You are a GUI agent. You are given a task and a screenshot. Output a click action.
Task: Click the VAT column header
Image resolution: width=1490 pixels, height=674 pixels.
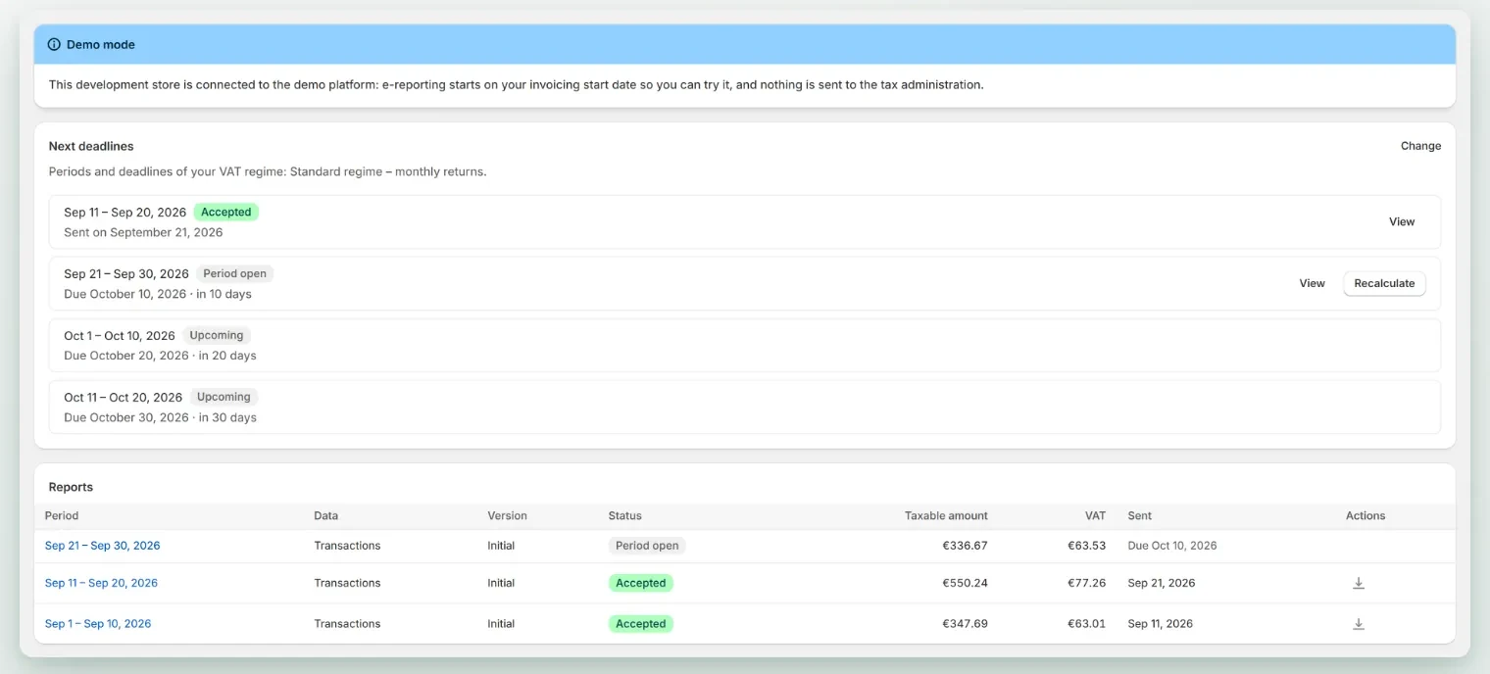1095,515
